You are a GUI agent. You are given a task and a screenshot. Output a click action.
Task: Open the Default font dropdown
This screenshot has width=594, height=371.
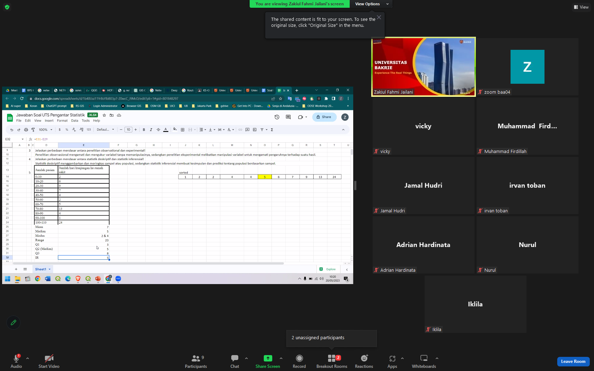click(x=105, y=130)
